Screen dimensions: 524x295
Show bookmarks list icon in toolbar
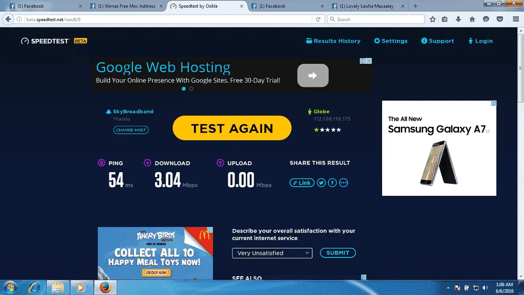click(x=445, y=19)
